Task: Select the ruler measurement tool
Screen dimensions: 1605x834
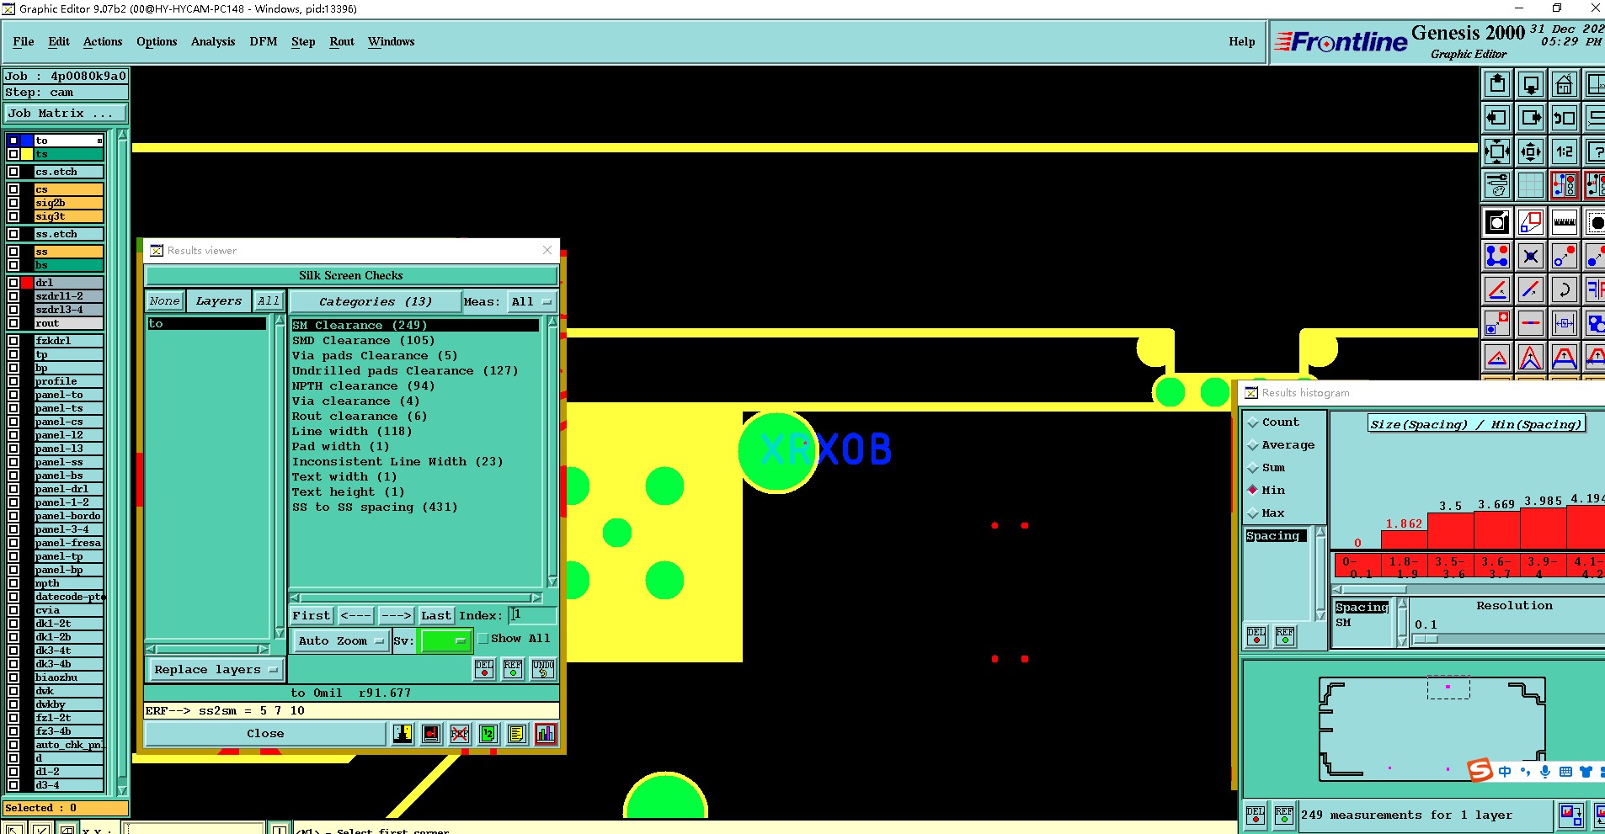Action: tap(1565, 222)
